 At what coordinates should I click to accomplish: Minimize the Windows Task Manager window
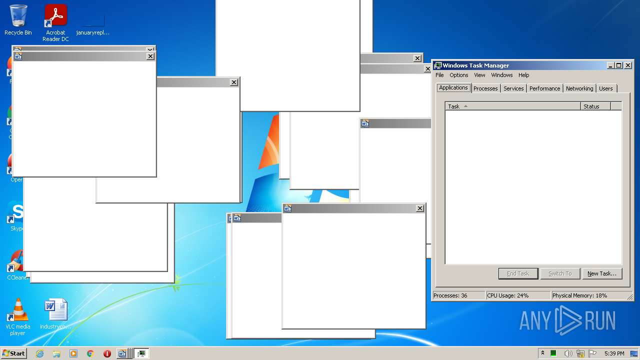pyautogui.click(x=610, y=65)
